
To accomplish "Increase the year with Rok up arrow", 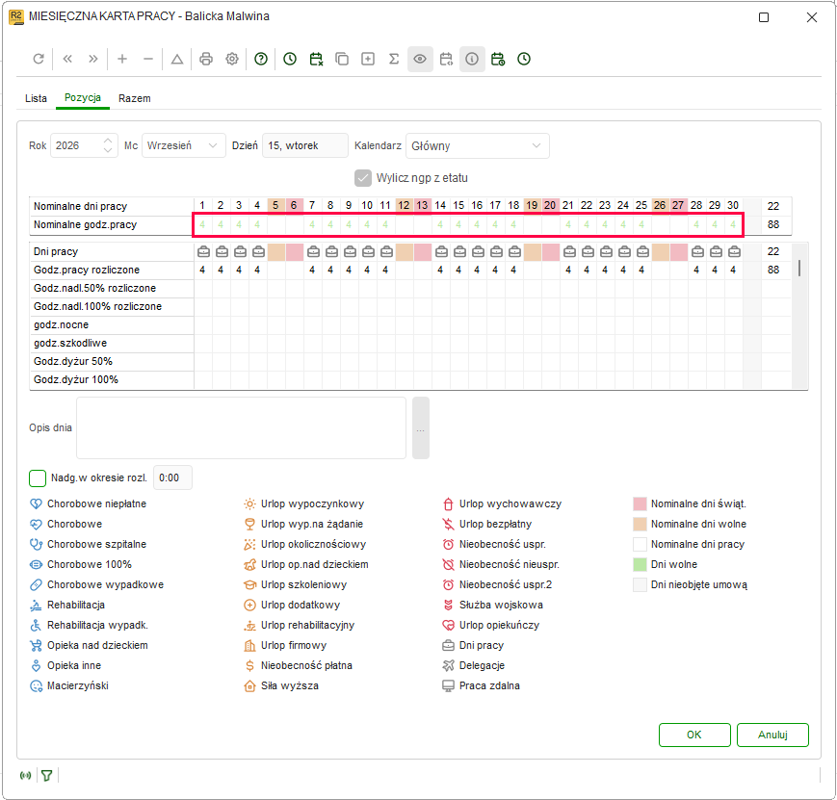I will (x=108, y=141).
